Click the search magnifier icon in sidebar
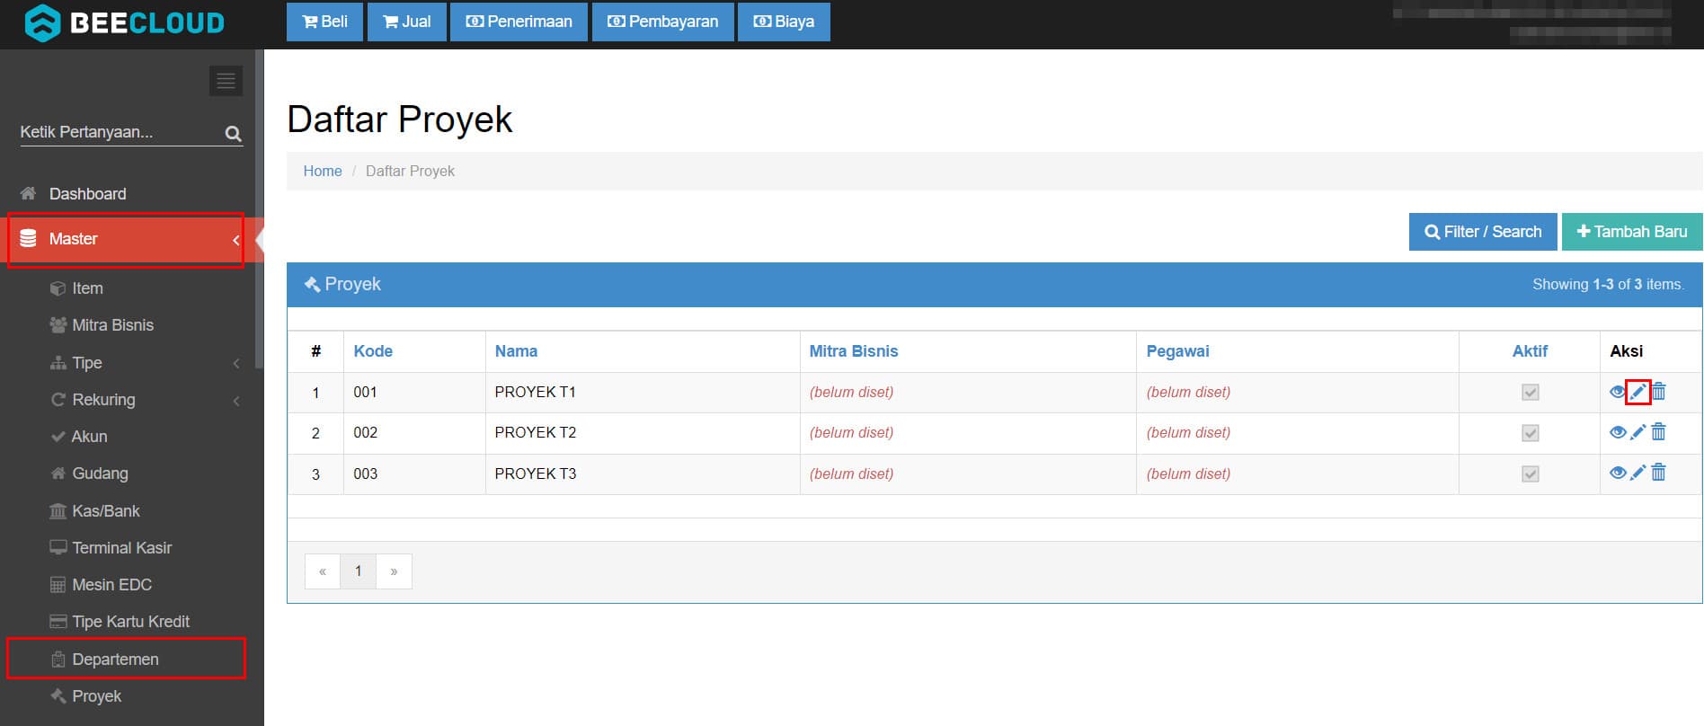 (233, 134)
